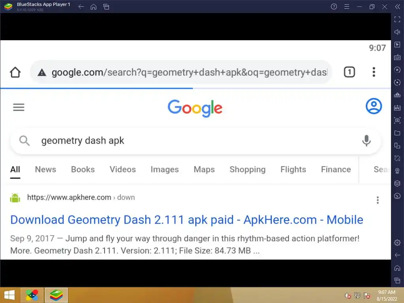Open Windows Start button
Screen dimensions: 404x303
point(9,295)
